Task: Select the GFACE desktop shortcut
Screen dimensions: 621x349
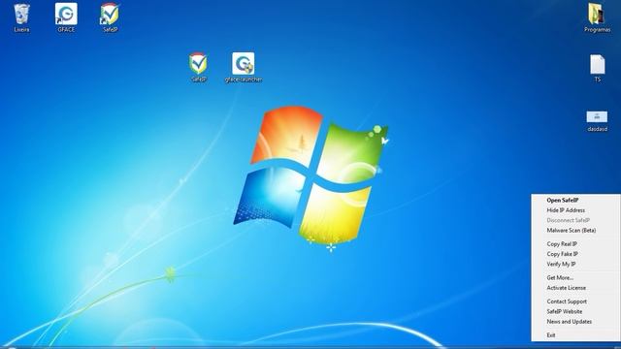Action: (66, 17)
